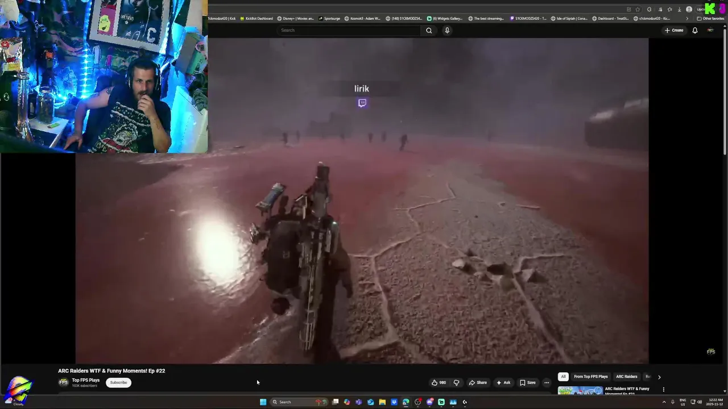Open Top FPS Plays channel avatar
728x409 pixels.
63,382
